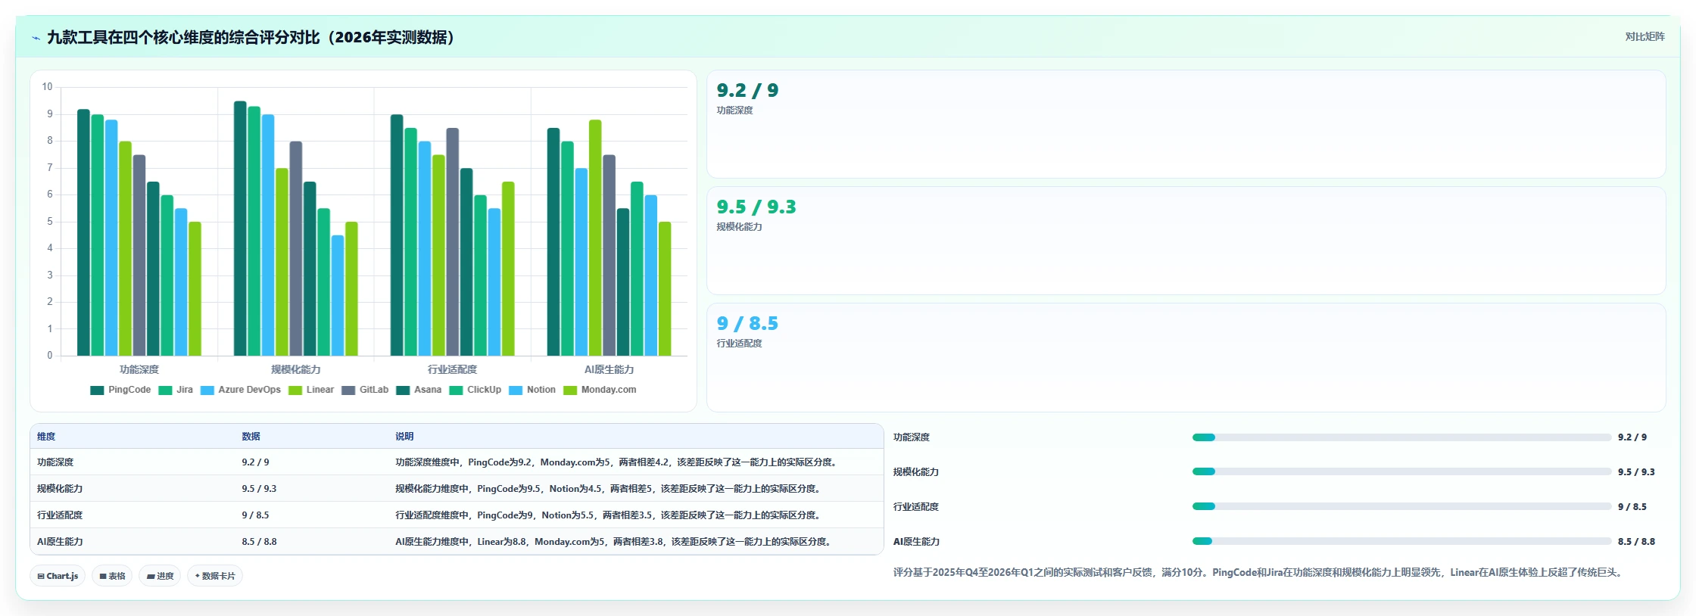Select the Chart.js tag chip

pos(58,576)
